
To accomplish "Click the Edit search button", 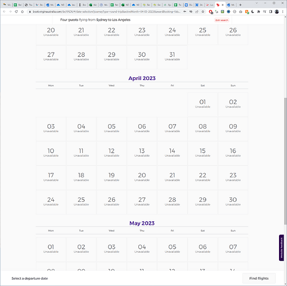I will pos(222,20).
